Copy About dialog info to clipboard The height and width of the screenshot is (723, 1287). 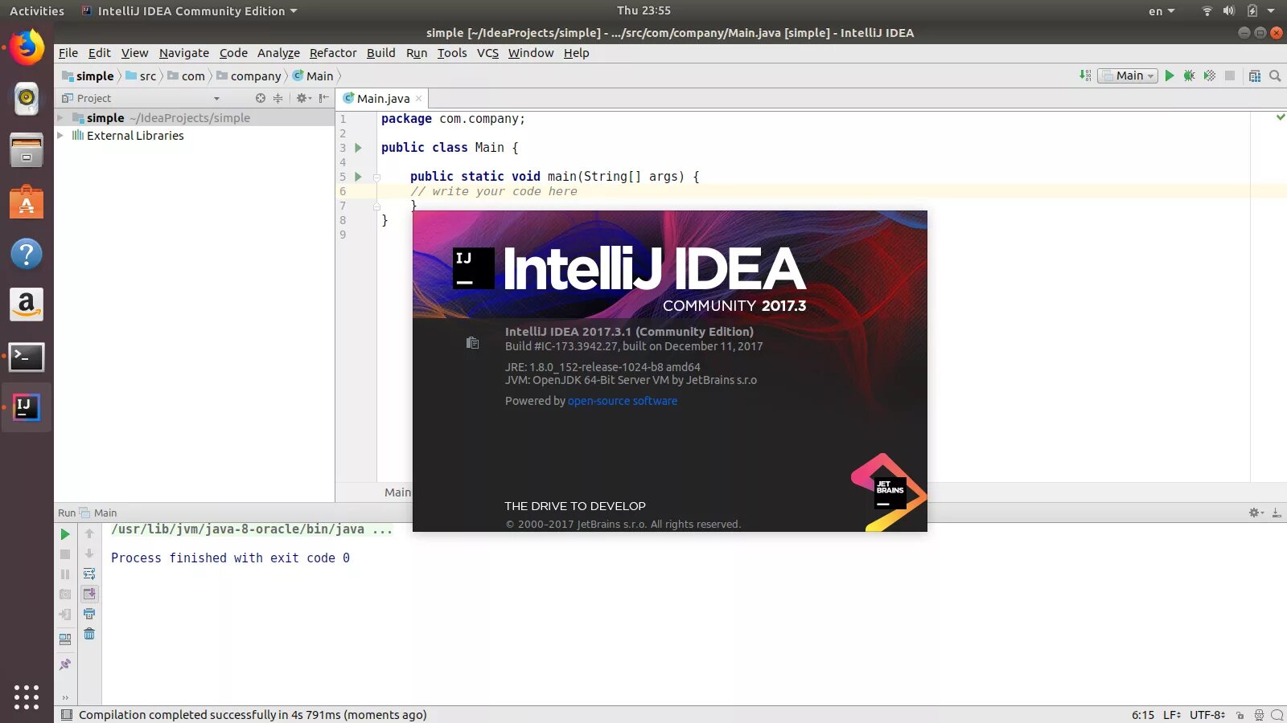[x=472, y=343]
